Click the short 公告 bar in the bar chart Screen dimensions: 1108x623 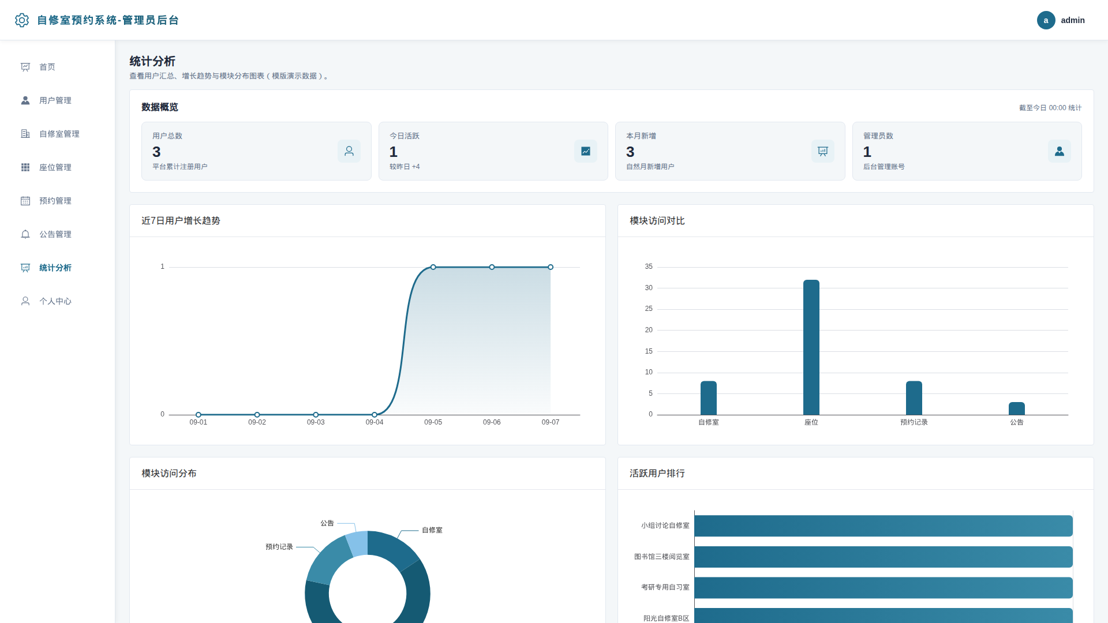1017,408
